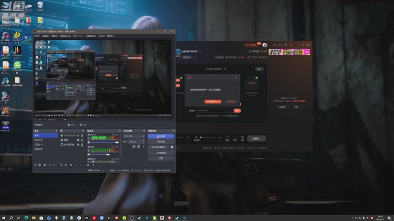The image size is (394, 221).
Task: Click orange copy button beside stream key
Action: 237,110
